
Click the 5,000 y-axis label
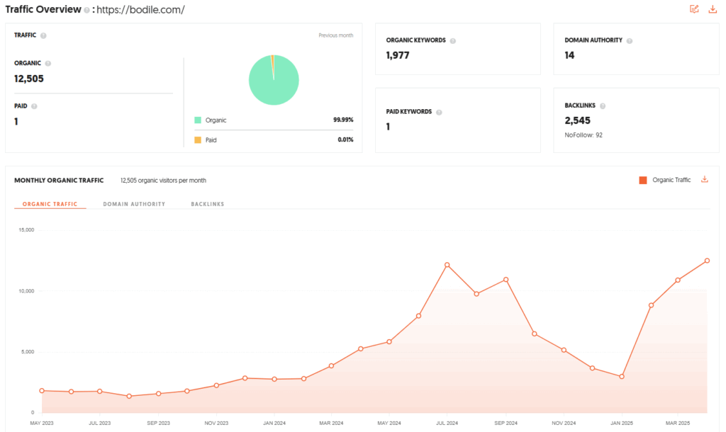click(28, 352)
